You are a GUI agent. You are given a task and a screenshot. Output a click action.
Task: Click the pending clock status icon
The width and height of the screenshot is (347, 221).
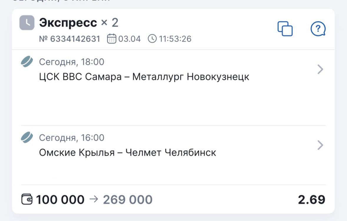[27, 23]
